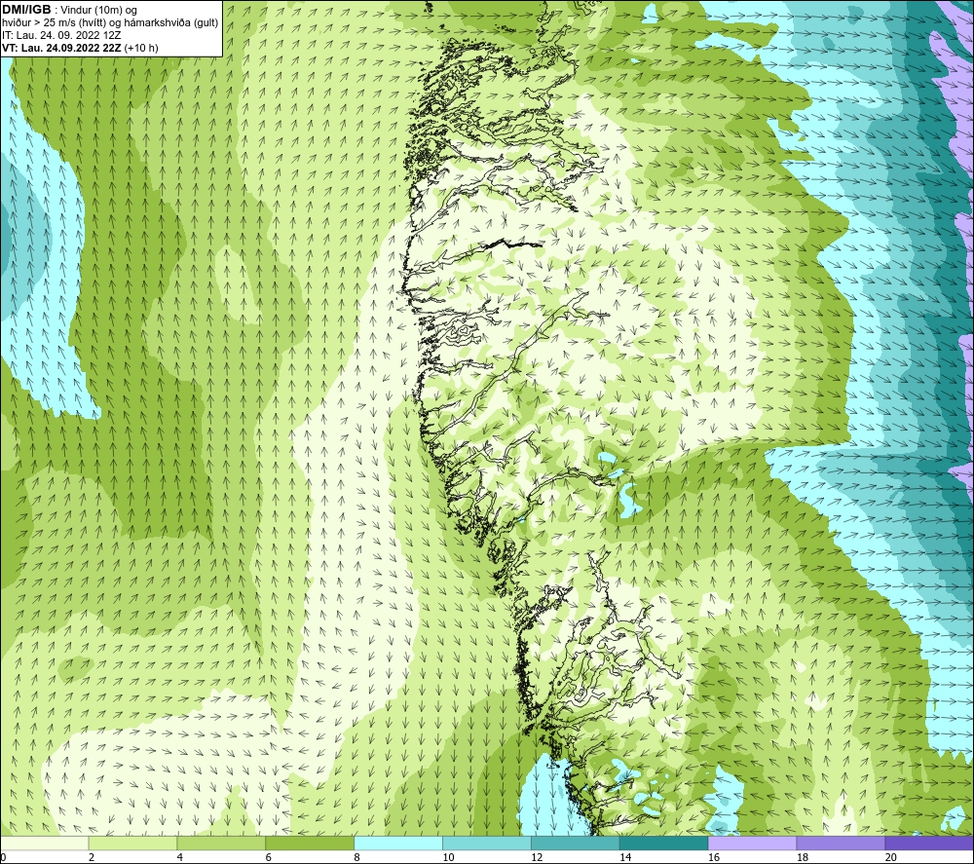Click the color bar segment between 4 and 6
Screen dimensions: 974x864
coord(221,843)
